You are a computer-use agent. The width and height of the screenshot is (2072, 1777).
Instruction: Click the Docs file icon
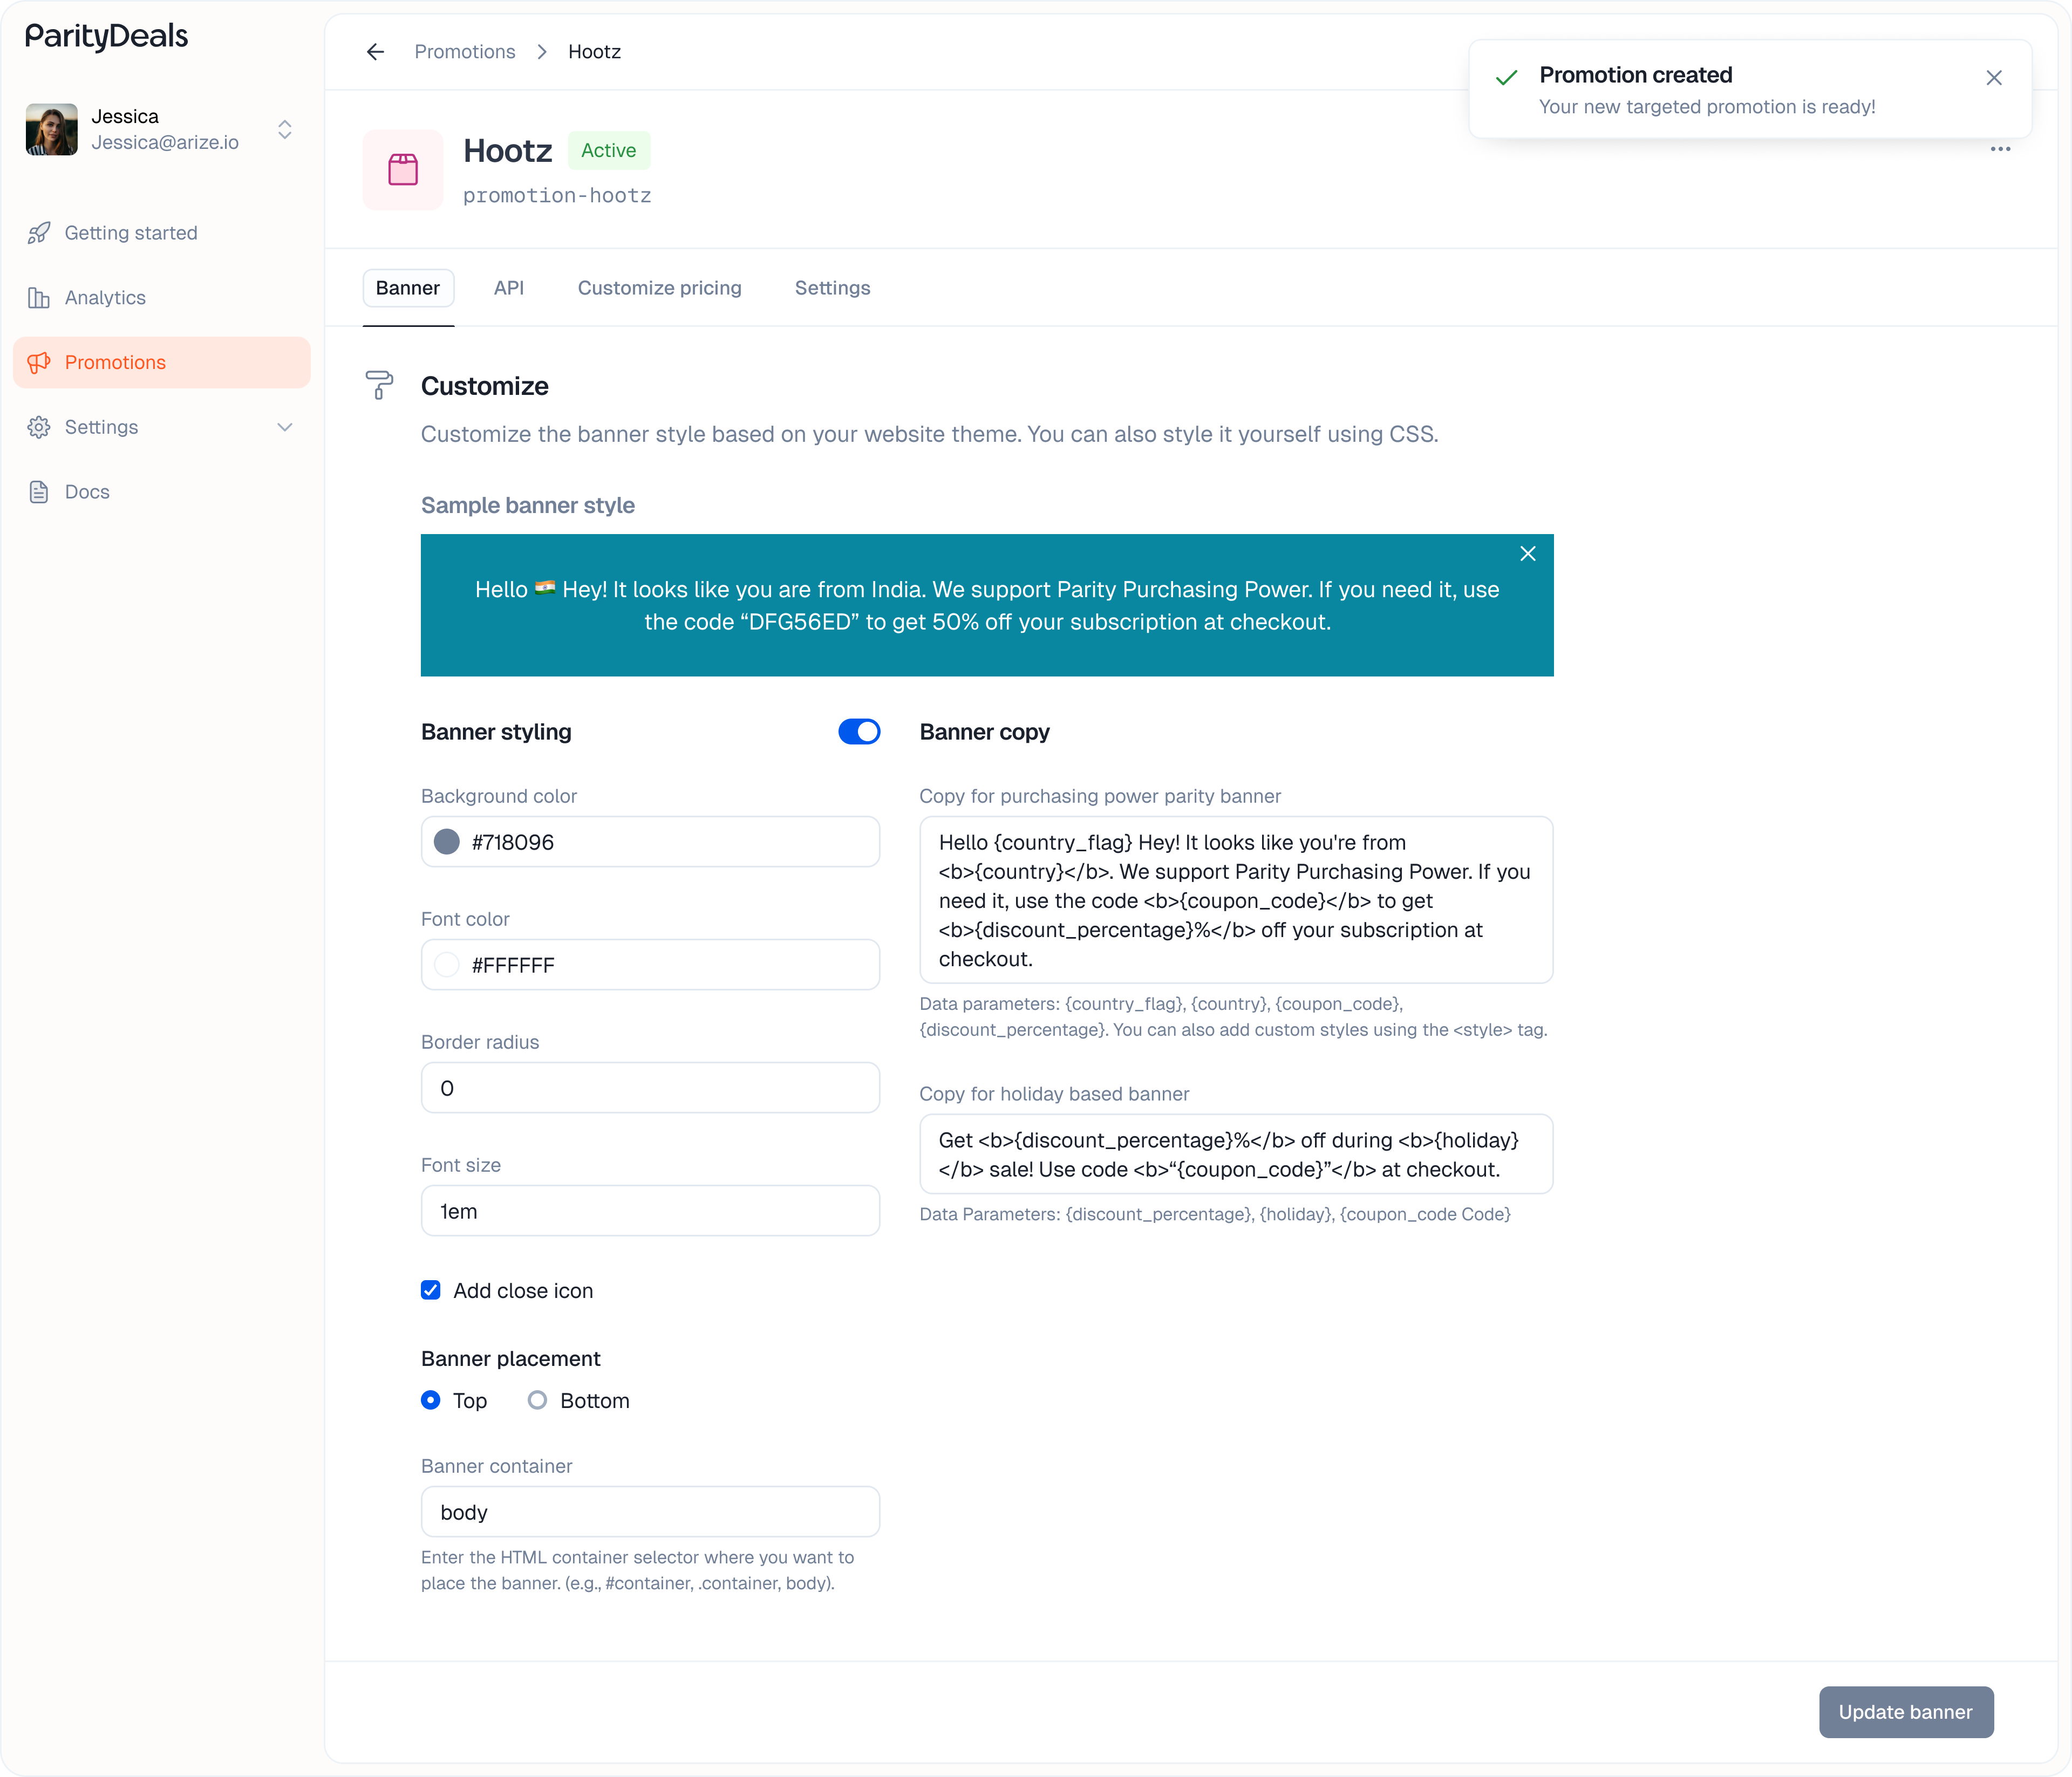click(x=39, y=492)
